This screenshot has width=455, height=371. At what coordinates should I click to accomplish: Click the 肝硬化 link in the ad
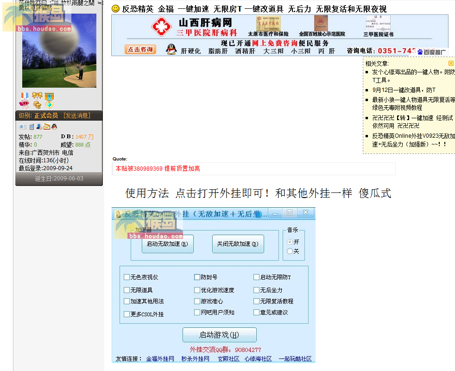point(190,51)
